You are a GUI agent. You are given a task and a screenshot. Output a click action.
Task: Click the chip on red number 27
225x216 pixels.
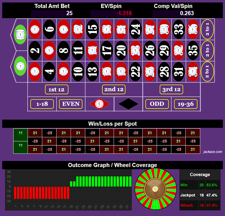pos(150,30)
